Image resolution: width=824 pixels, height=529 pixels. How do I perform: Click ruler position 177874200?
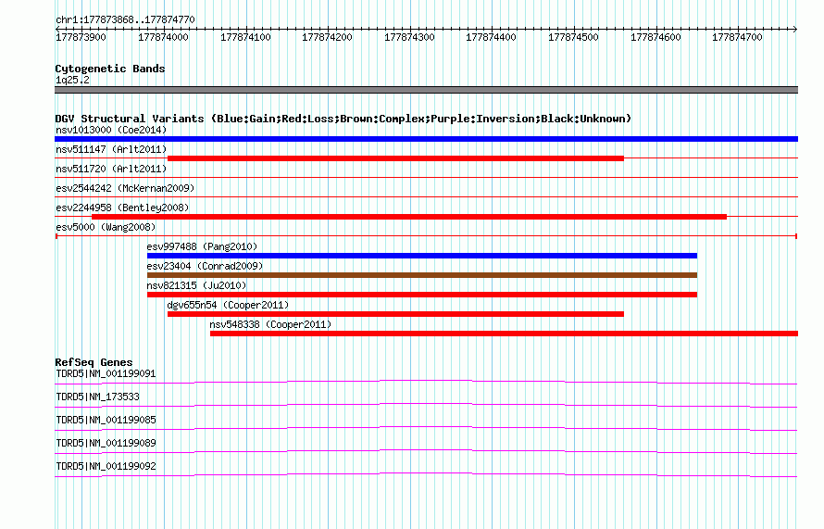pos(327,37)
